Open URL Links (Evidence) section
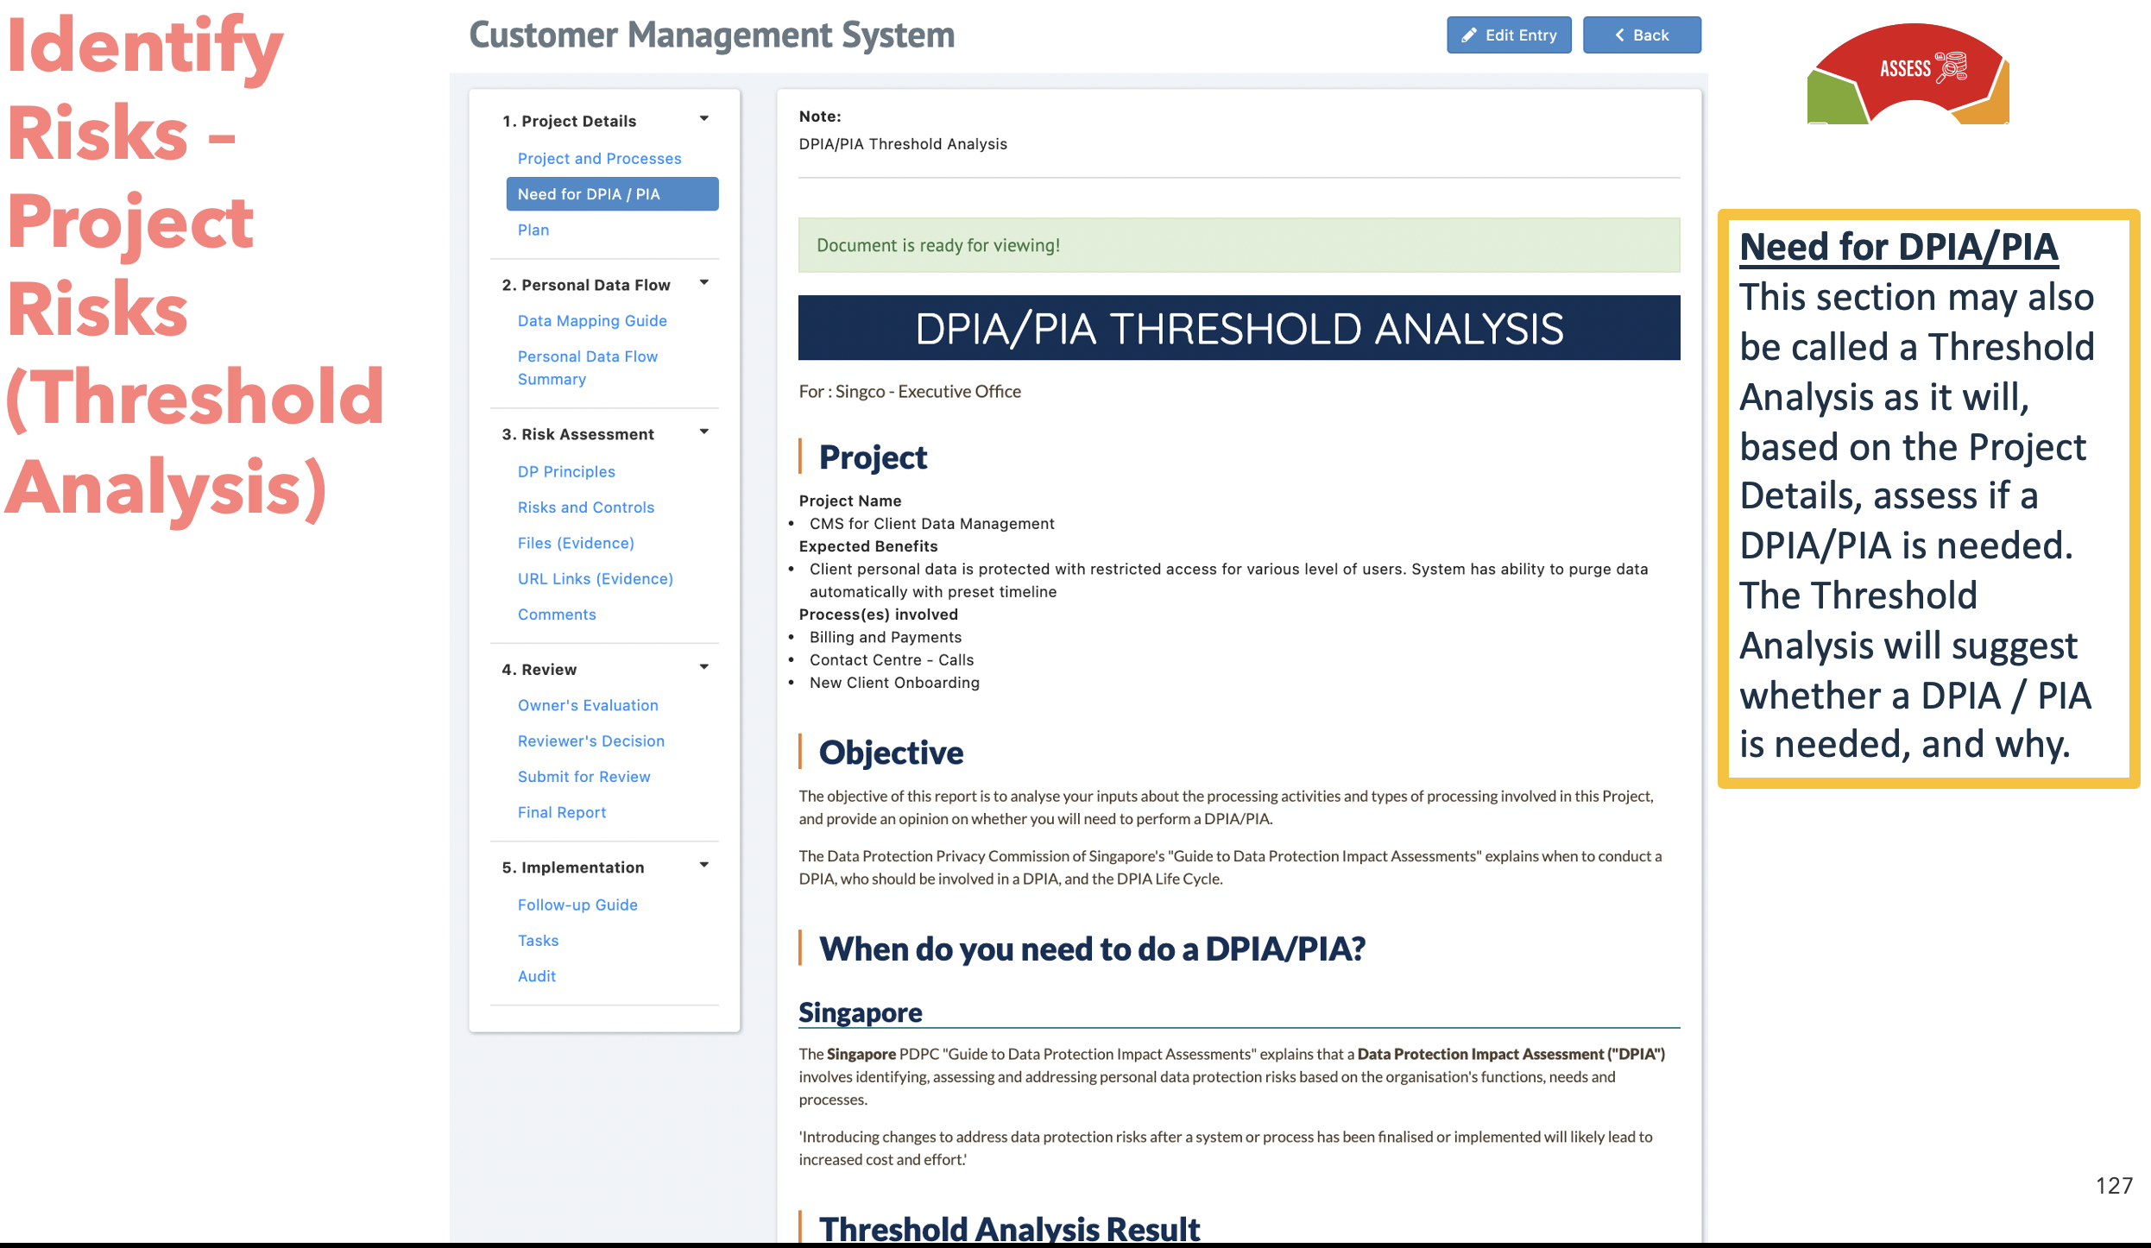This screenshot has height=1248, width=2151. [595, 579]
